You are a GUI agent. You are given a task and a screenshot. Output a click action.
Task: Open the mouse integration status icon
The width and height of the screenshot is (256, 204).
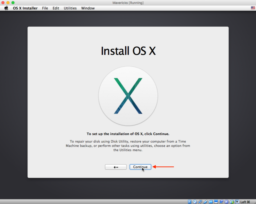click(x=232, y=201)
